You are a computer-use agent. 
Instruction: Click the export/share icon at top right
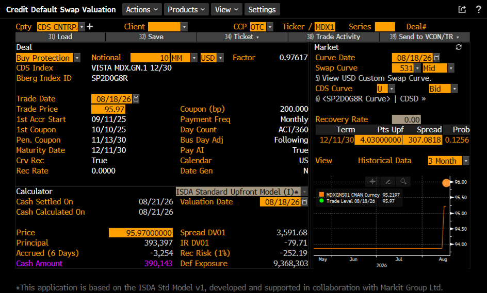coord(462,9)
